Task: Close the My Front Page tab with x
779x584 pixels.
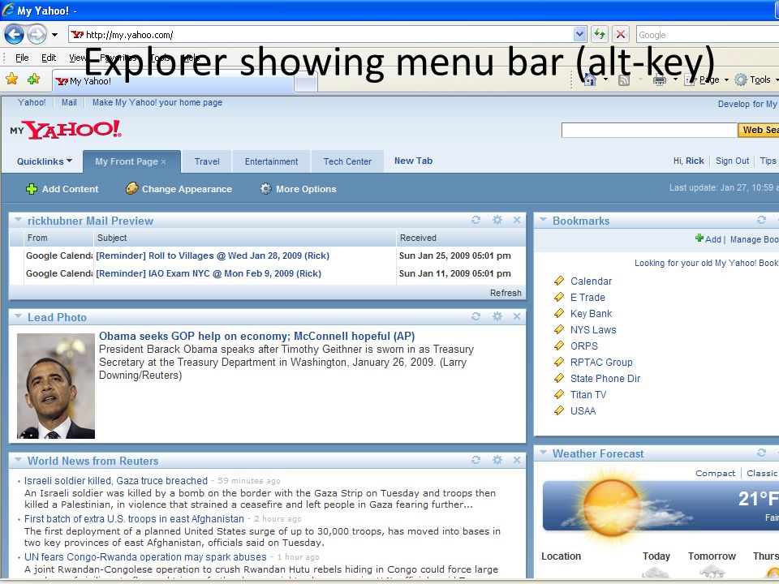Action: (x=163, y=162)
